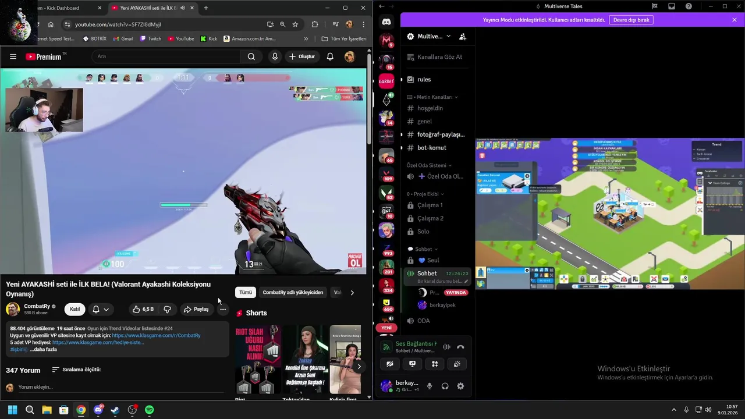Expand description with daha fazla
The image size is (745, 419).
[43, 349]
